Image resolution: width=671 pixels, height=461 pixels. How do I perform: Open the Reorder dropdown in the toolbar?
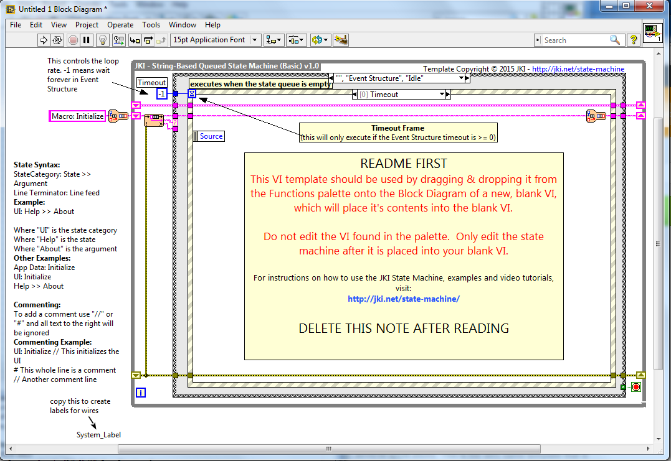tap(319, 40)
